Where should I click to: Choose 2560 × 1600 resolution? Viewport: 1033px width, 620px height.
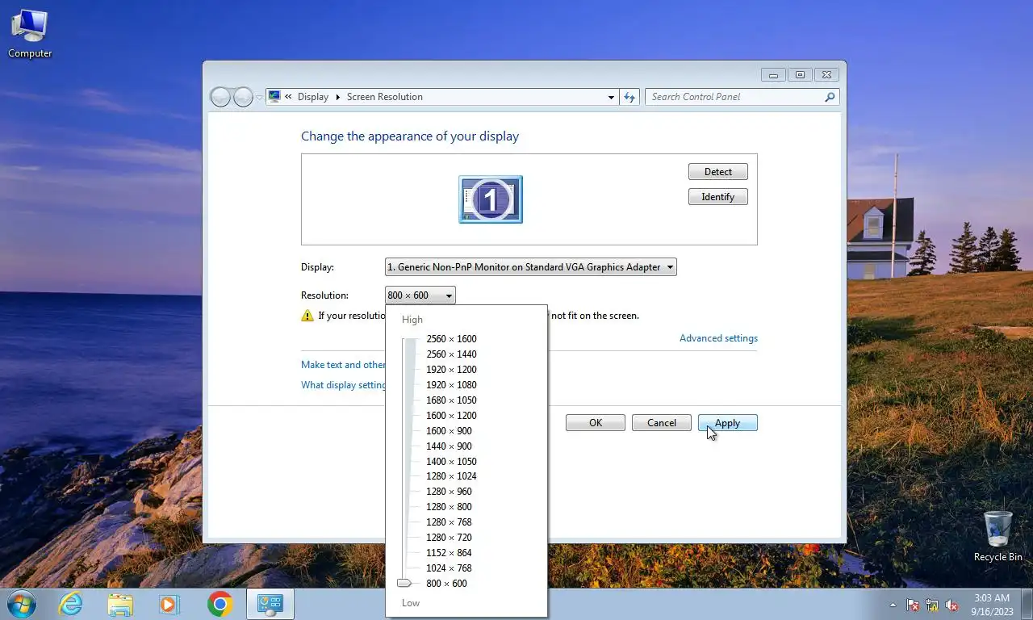point(451,339)
